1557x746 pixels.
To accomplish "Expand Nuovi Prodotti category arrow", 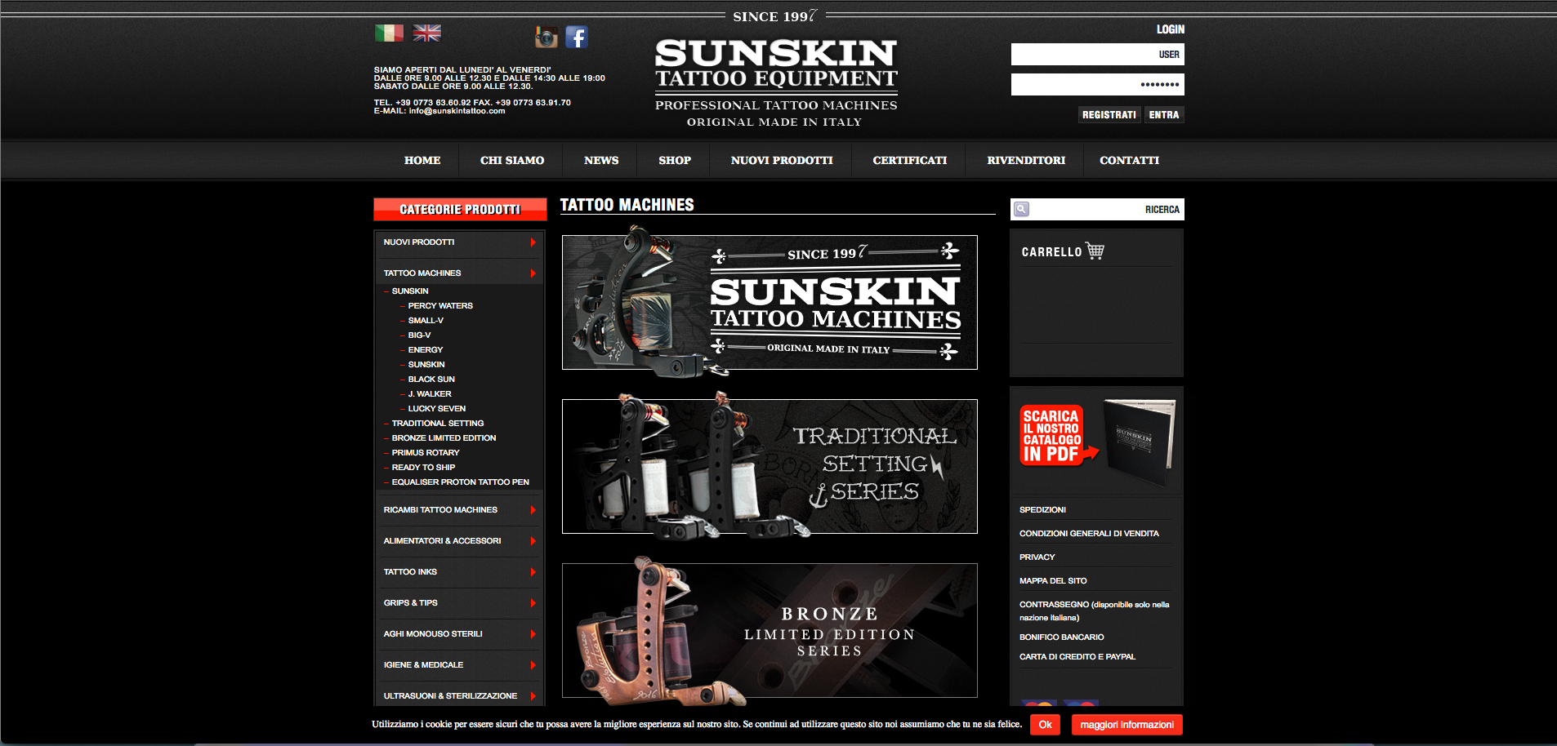I will click(533, 242).
